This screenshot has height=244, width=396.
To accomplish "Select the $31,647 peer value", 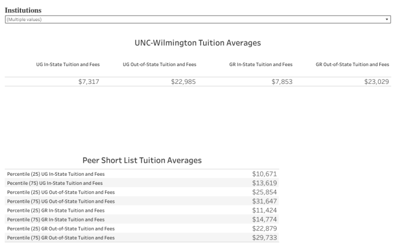I will click(x=264, y=201).
